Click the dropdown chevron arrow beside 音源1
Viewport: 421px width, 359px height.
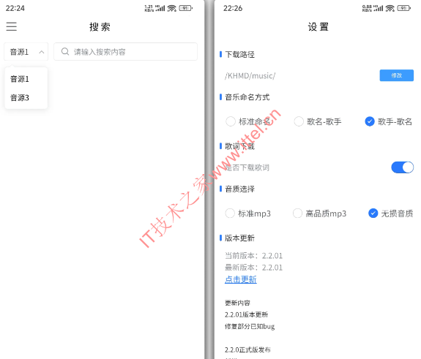tap(41, 52)
